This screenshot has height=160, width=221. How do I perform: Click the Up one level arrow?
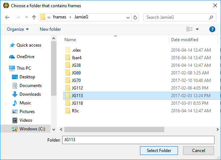tap(34, 17)
